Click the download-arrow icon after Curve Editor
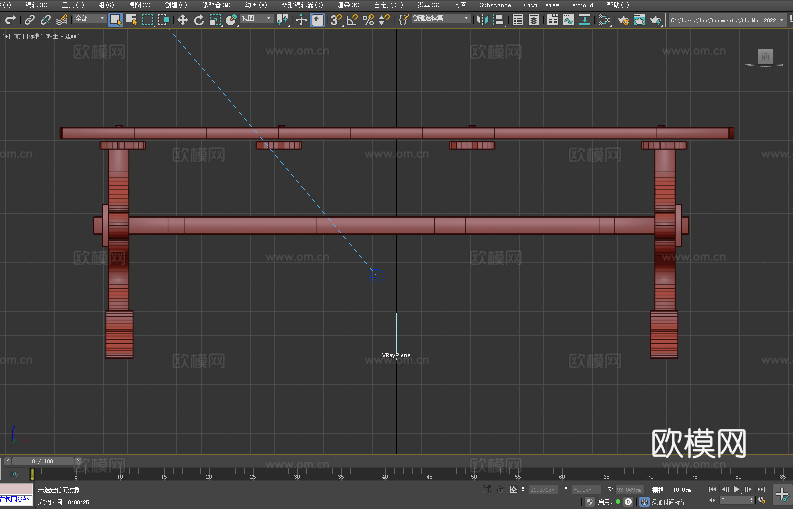The image size is (793, 509). click(x=585, y=20)
